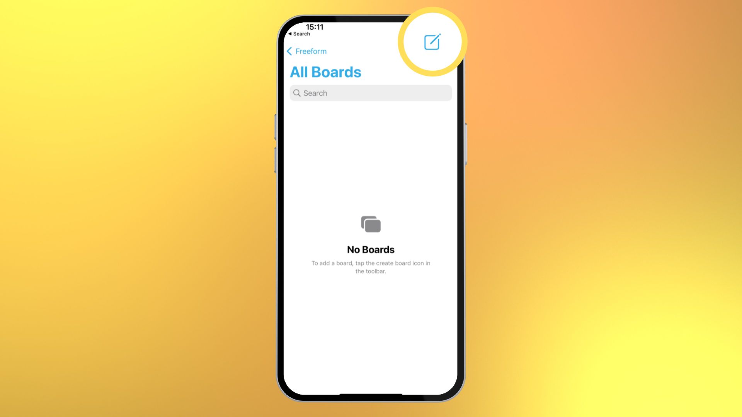Open the Search field
Viewport: 742px width, 417px height.
tap(371, 93)
